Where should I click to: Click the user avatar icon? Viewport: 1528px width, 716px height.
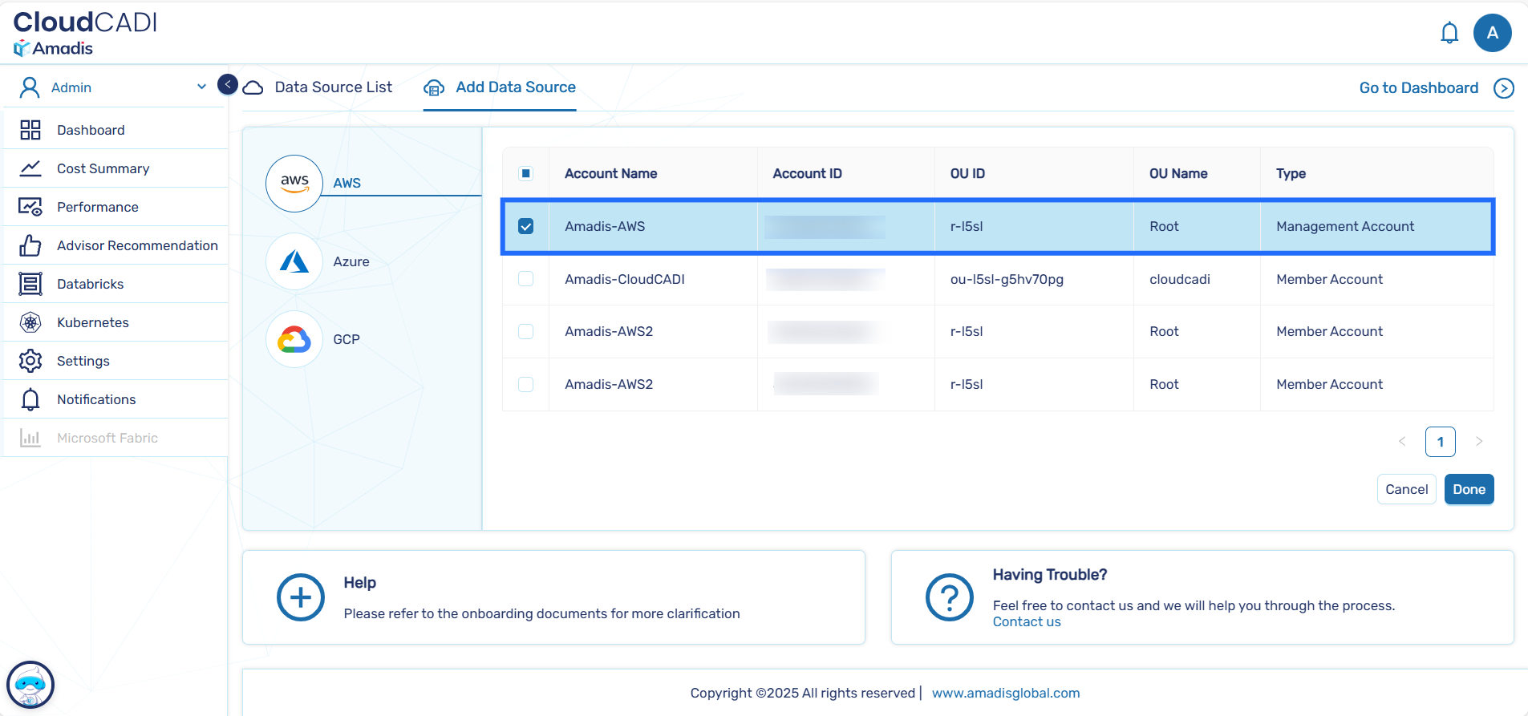1492,33
